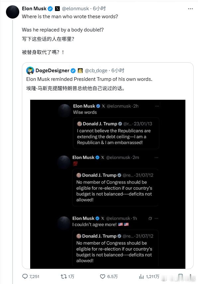198x284 pixels.
Task: Click the Elon Musk display name
Action: tap(34, 9)
